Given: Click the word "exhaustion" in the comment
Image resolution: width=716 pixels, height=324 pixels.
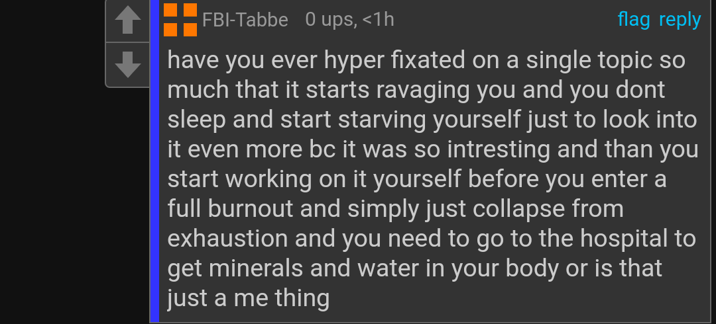Looking at the screenshot, I should coord(228,239).
